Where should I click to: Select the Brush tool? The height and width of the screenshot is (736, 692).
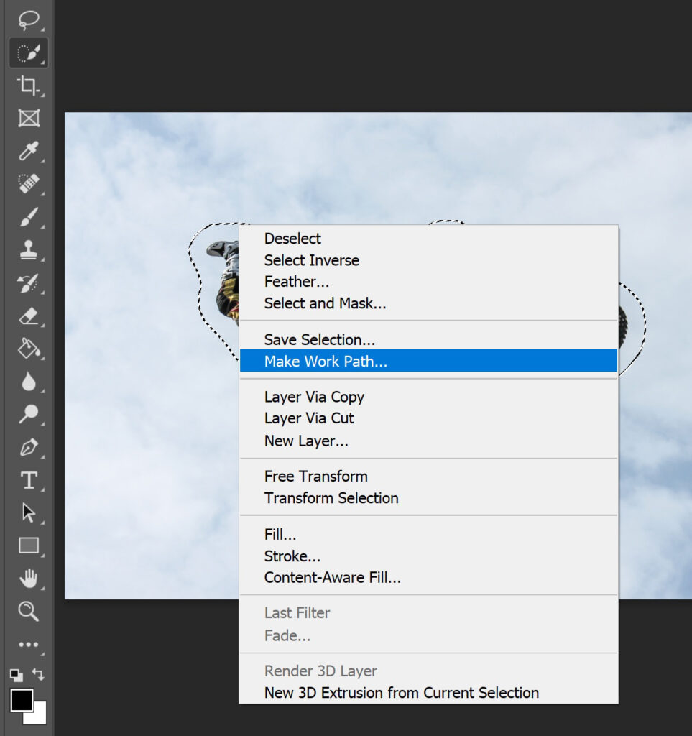pos(29,217)
